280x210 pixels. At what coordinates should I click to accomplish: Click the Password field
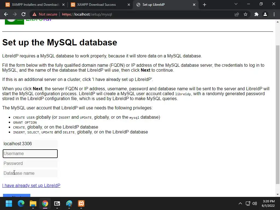click(30, 164)
